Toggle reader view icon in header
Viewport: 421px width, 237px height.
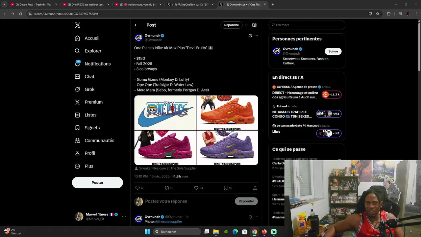coord(254,25)
